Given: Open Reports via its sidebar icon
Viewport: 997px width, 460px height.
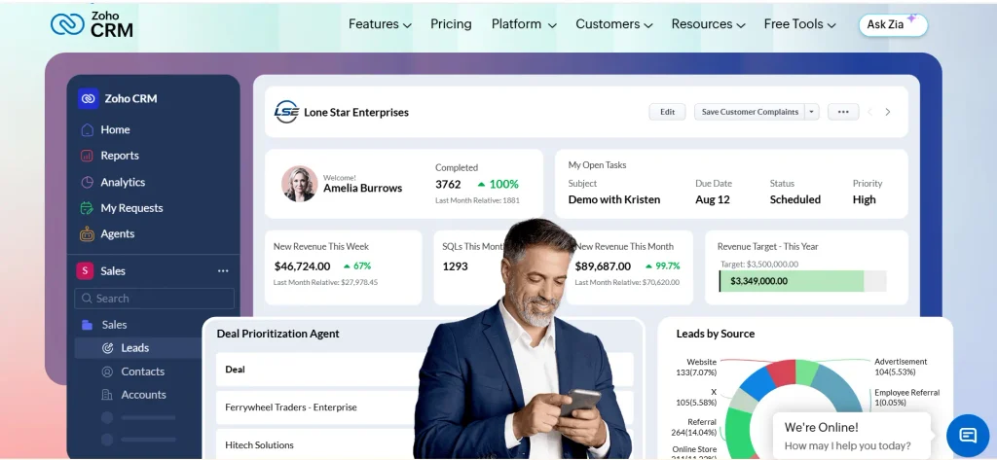Looking at the screenshot, I should pos(87,156).
